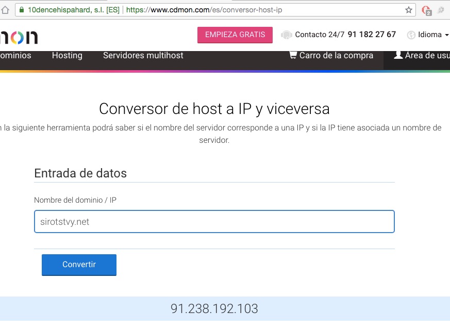Open the Dominios menu
This screenshot has height=328, width=450.
pyautogui.click(x=15, y=55)
